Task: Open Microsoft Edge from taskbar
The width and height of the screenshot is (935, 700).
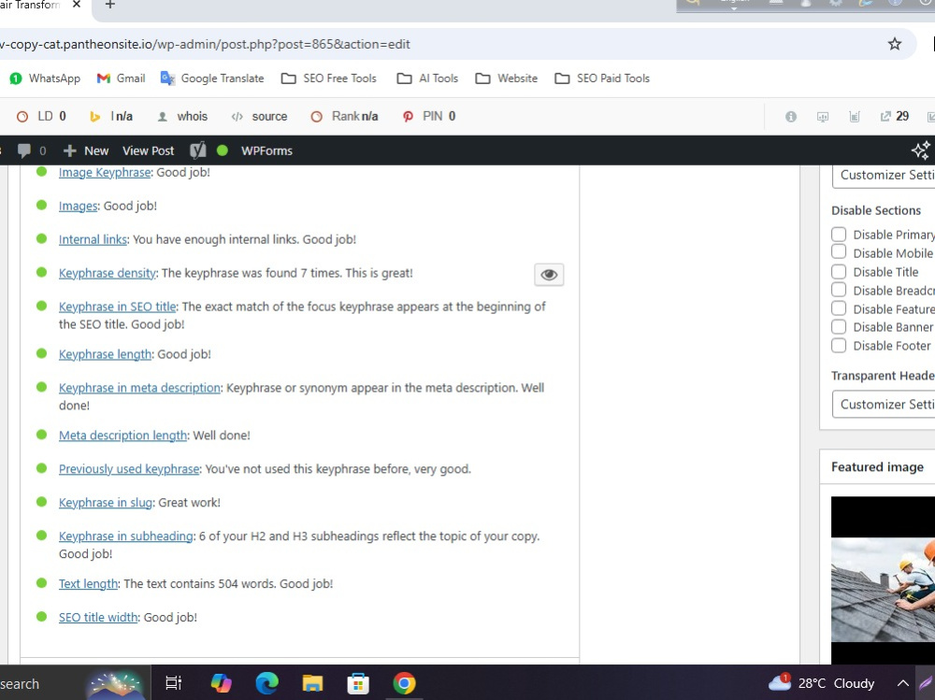Action: [x=266, y=683]
